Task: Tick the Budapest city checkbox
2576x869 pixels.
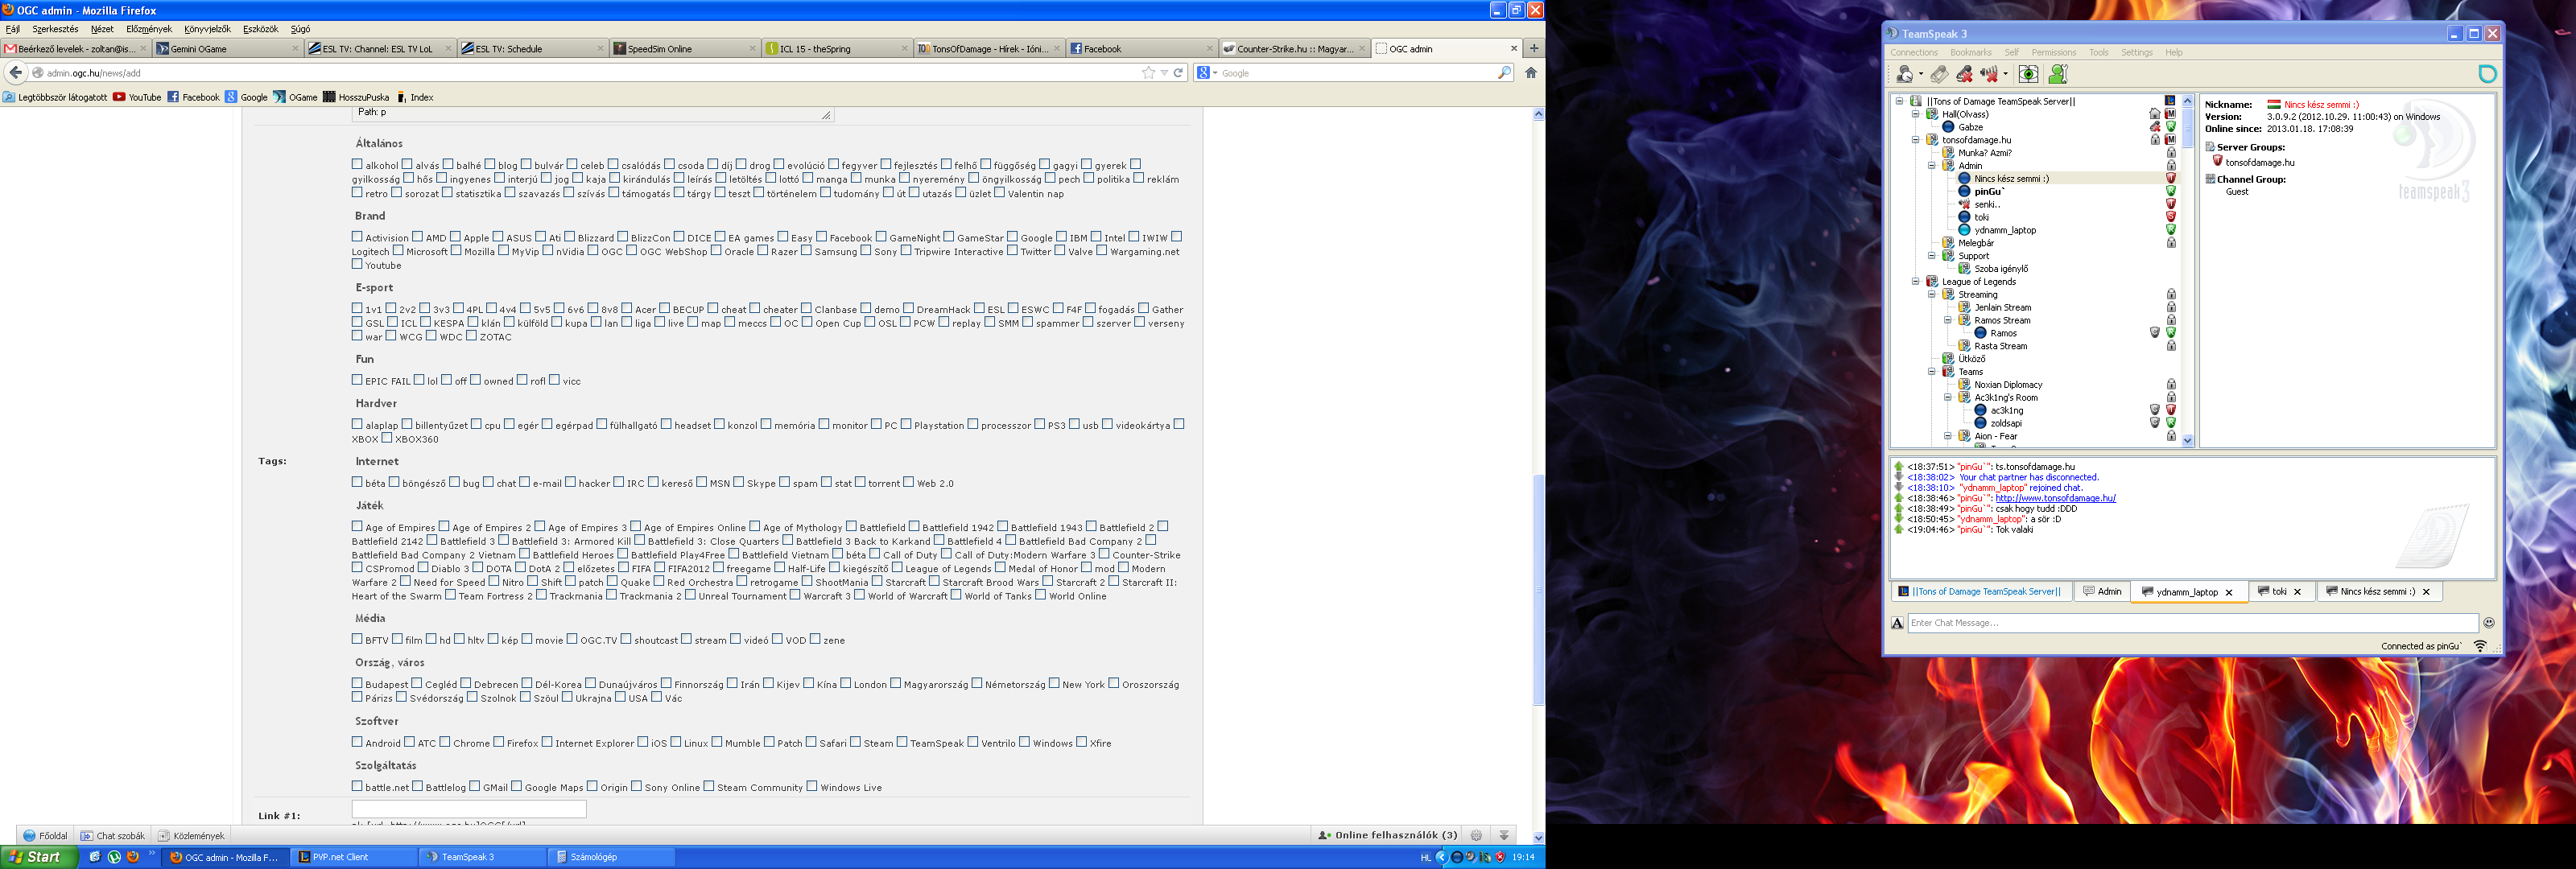Action: (x=357, y=683)
